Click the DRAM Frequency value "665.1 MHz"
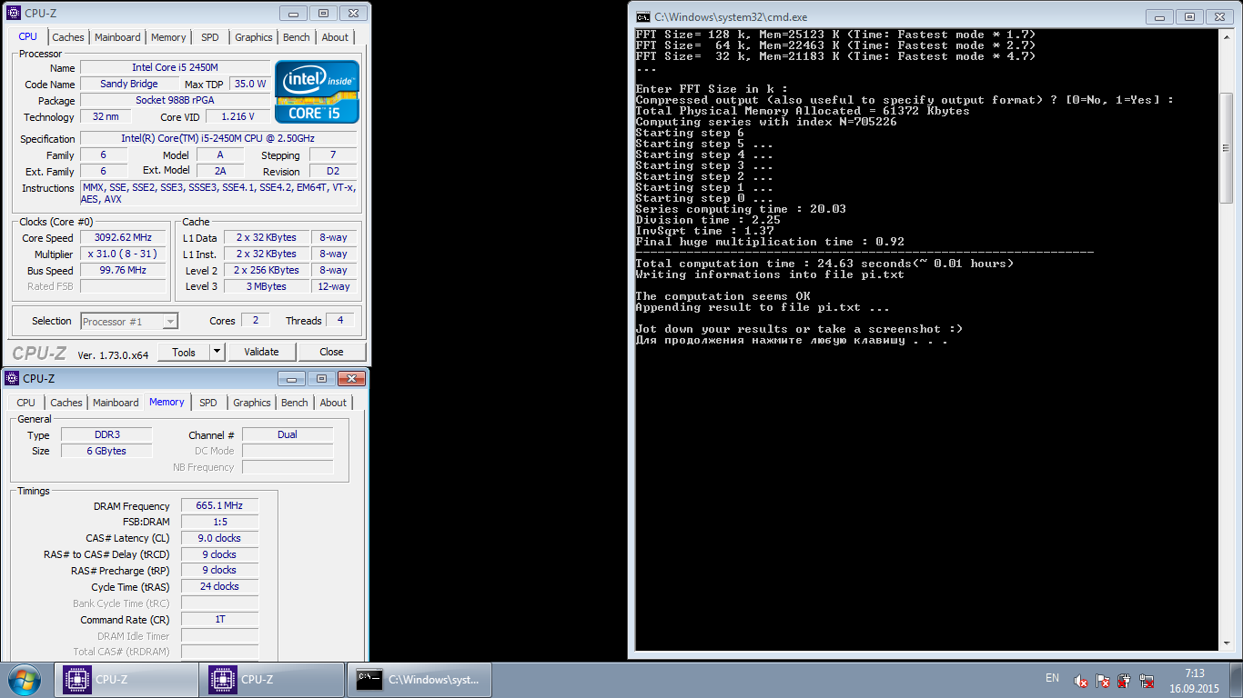Screen dimensions: 1243x698 (x=219, y=505)
